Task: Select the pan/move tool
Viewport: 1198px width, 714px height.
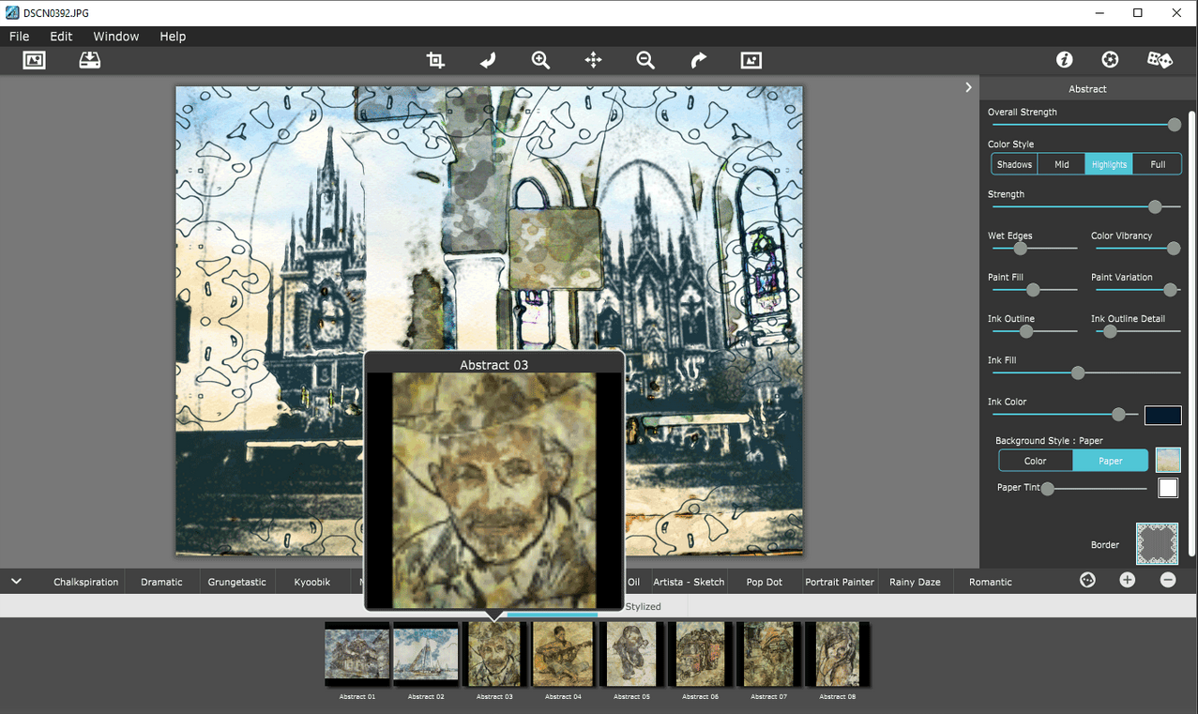Action: [593, 60]
